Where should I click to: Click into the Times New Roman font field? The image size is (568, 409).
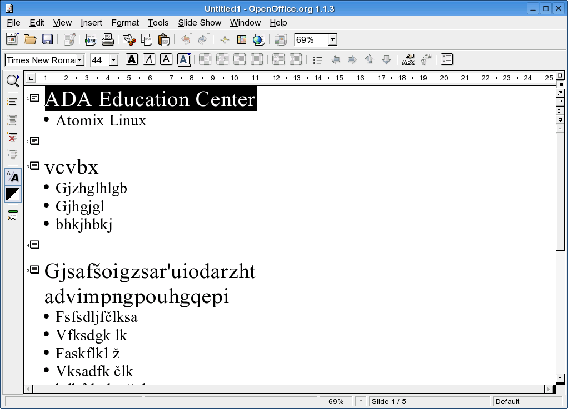(41, 60)
